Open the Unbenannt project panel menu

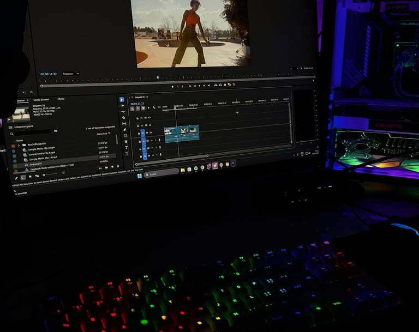click(x=27, y=100)
